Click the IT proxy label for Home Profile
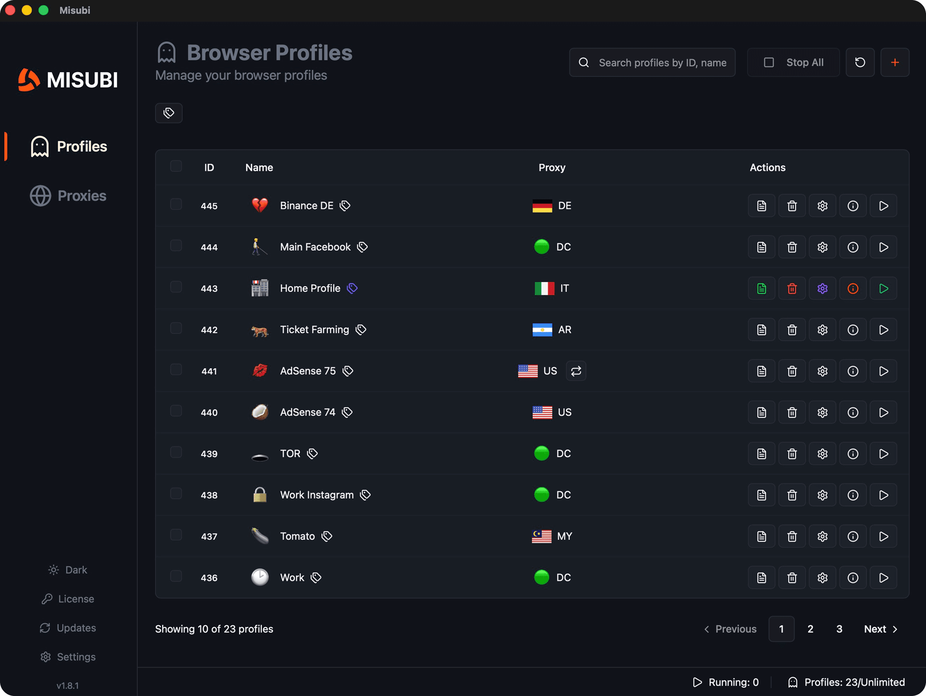The image size is (926, 696). 564,288
